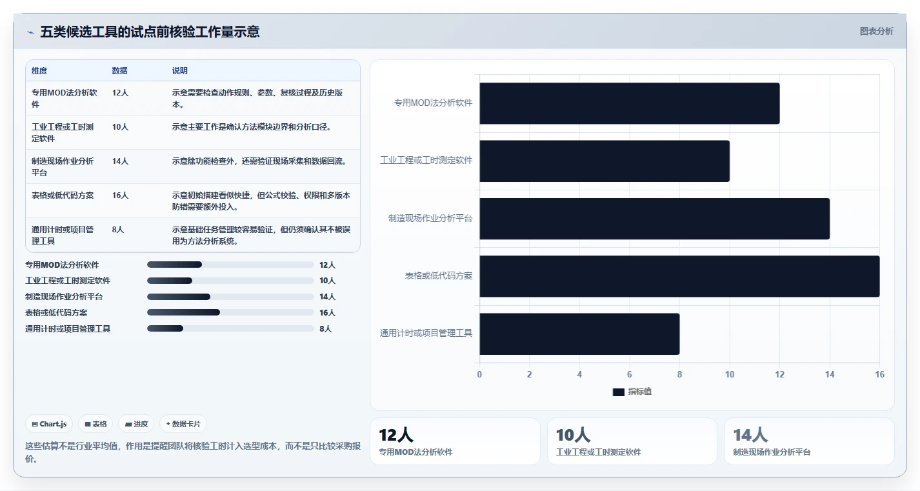Click the x-axis tick label 16
Image resolution: width=920 pixels, height=491 pixels.
879,374
